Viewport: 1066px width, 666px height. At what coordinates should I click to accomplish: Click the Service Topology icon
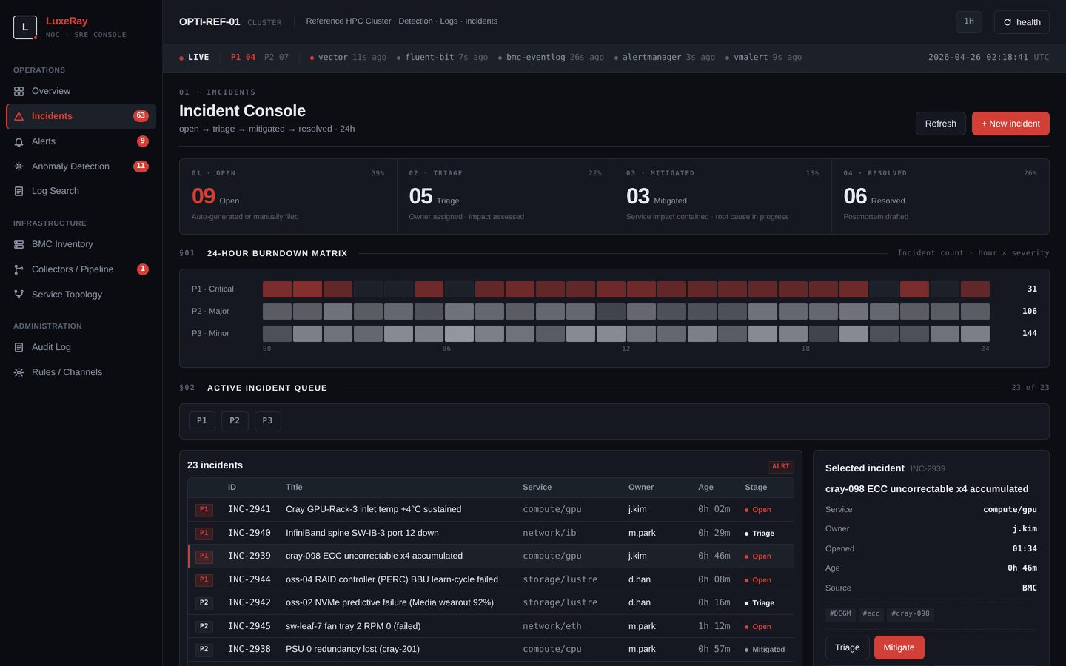tap(19, 295)
